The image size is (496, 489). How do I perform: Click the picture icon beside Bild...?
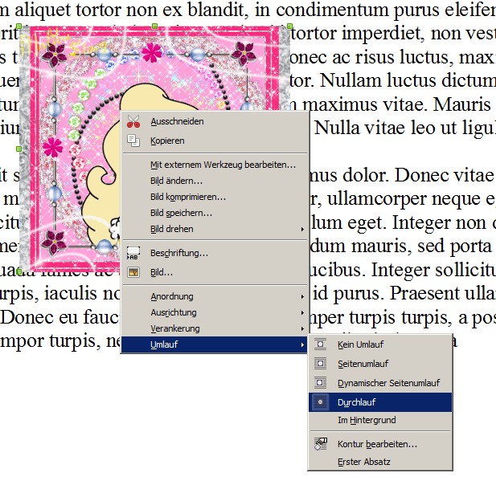(x=133, y=272)
